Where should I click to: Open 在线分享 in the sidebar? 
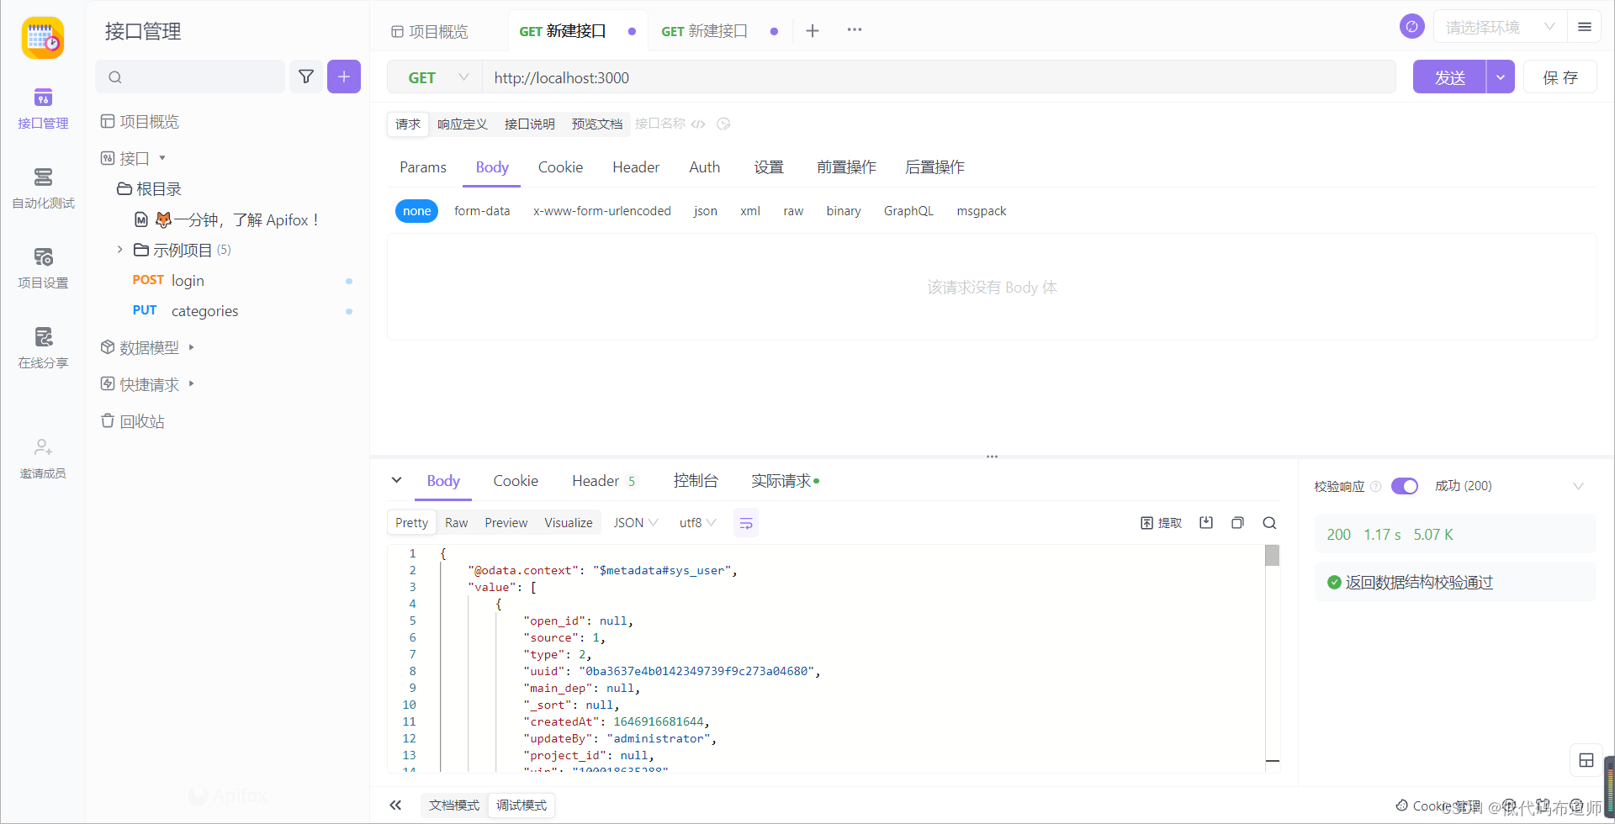point(43,348)
